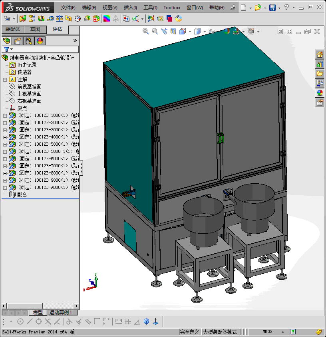326x337 pixels.
Task: Open the FeatureManager design tree tab icon
Action: (6, 40)
